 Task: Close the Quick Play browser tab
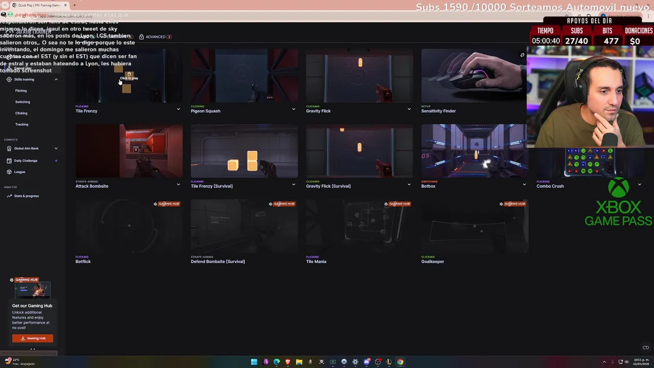pos(65,5)
